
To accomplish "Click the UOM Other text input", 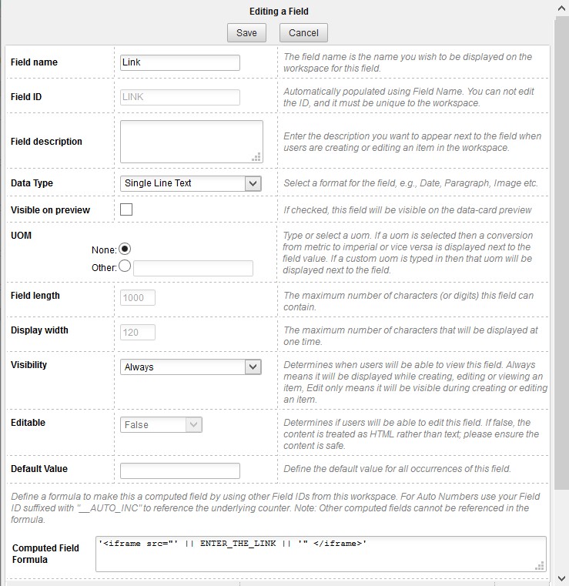I will click(x=193, y=268).
